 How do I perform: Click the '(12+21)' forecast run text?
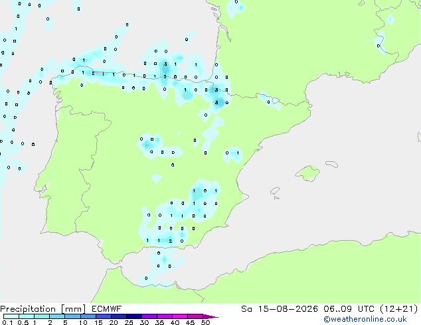[x=399, y=309]
